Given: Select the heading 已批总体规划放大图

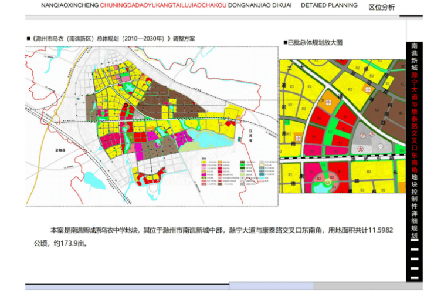Looking at the screenshot, I should tap(314, 43).
